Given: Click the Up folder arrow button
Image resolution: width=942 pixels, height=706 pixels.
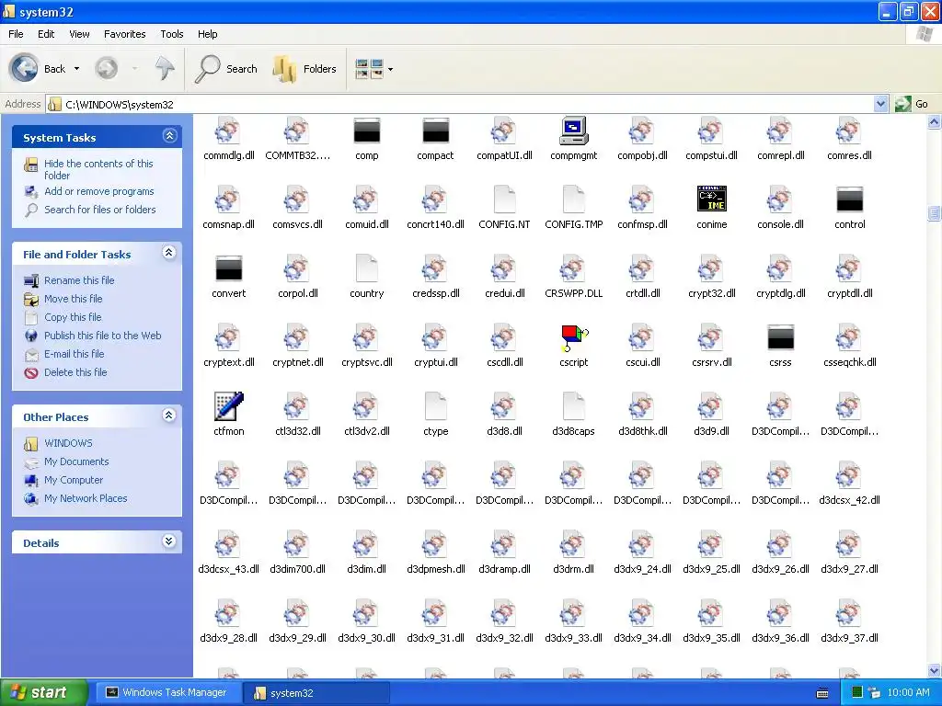Looking at the screenshot, I should pos(164,68).
